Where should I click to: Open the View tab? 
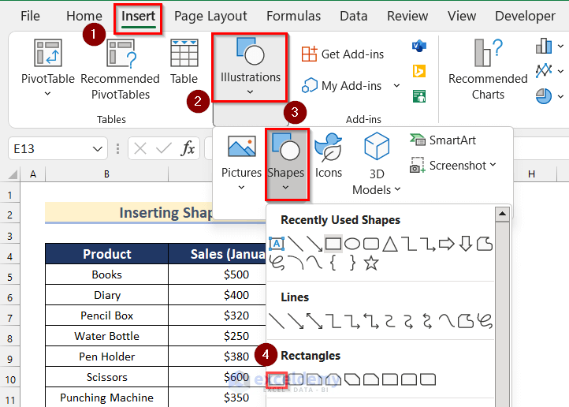(462, 16)
